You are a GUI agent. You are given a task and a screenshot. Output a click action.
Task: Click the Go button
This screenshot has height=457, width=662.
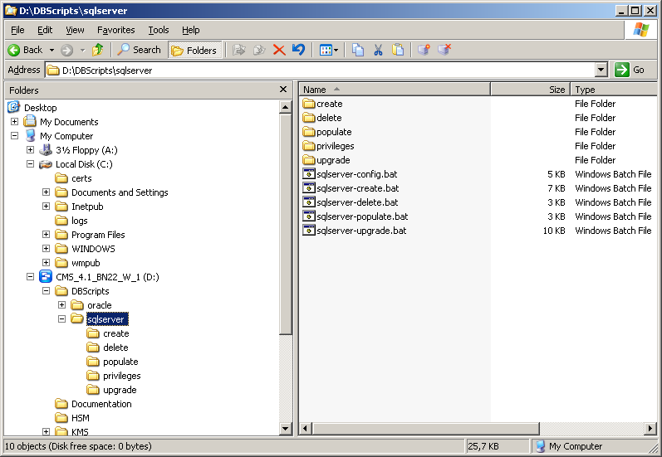point(630,70)
